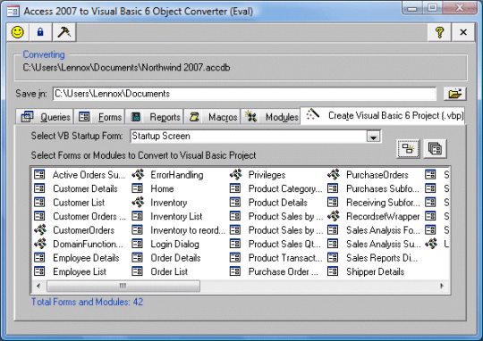
Task: Switch to the Queries tab
Action: 45,117
